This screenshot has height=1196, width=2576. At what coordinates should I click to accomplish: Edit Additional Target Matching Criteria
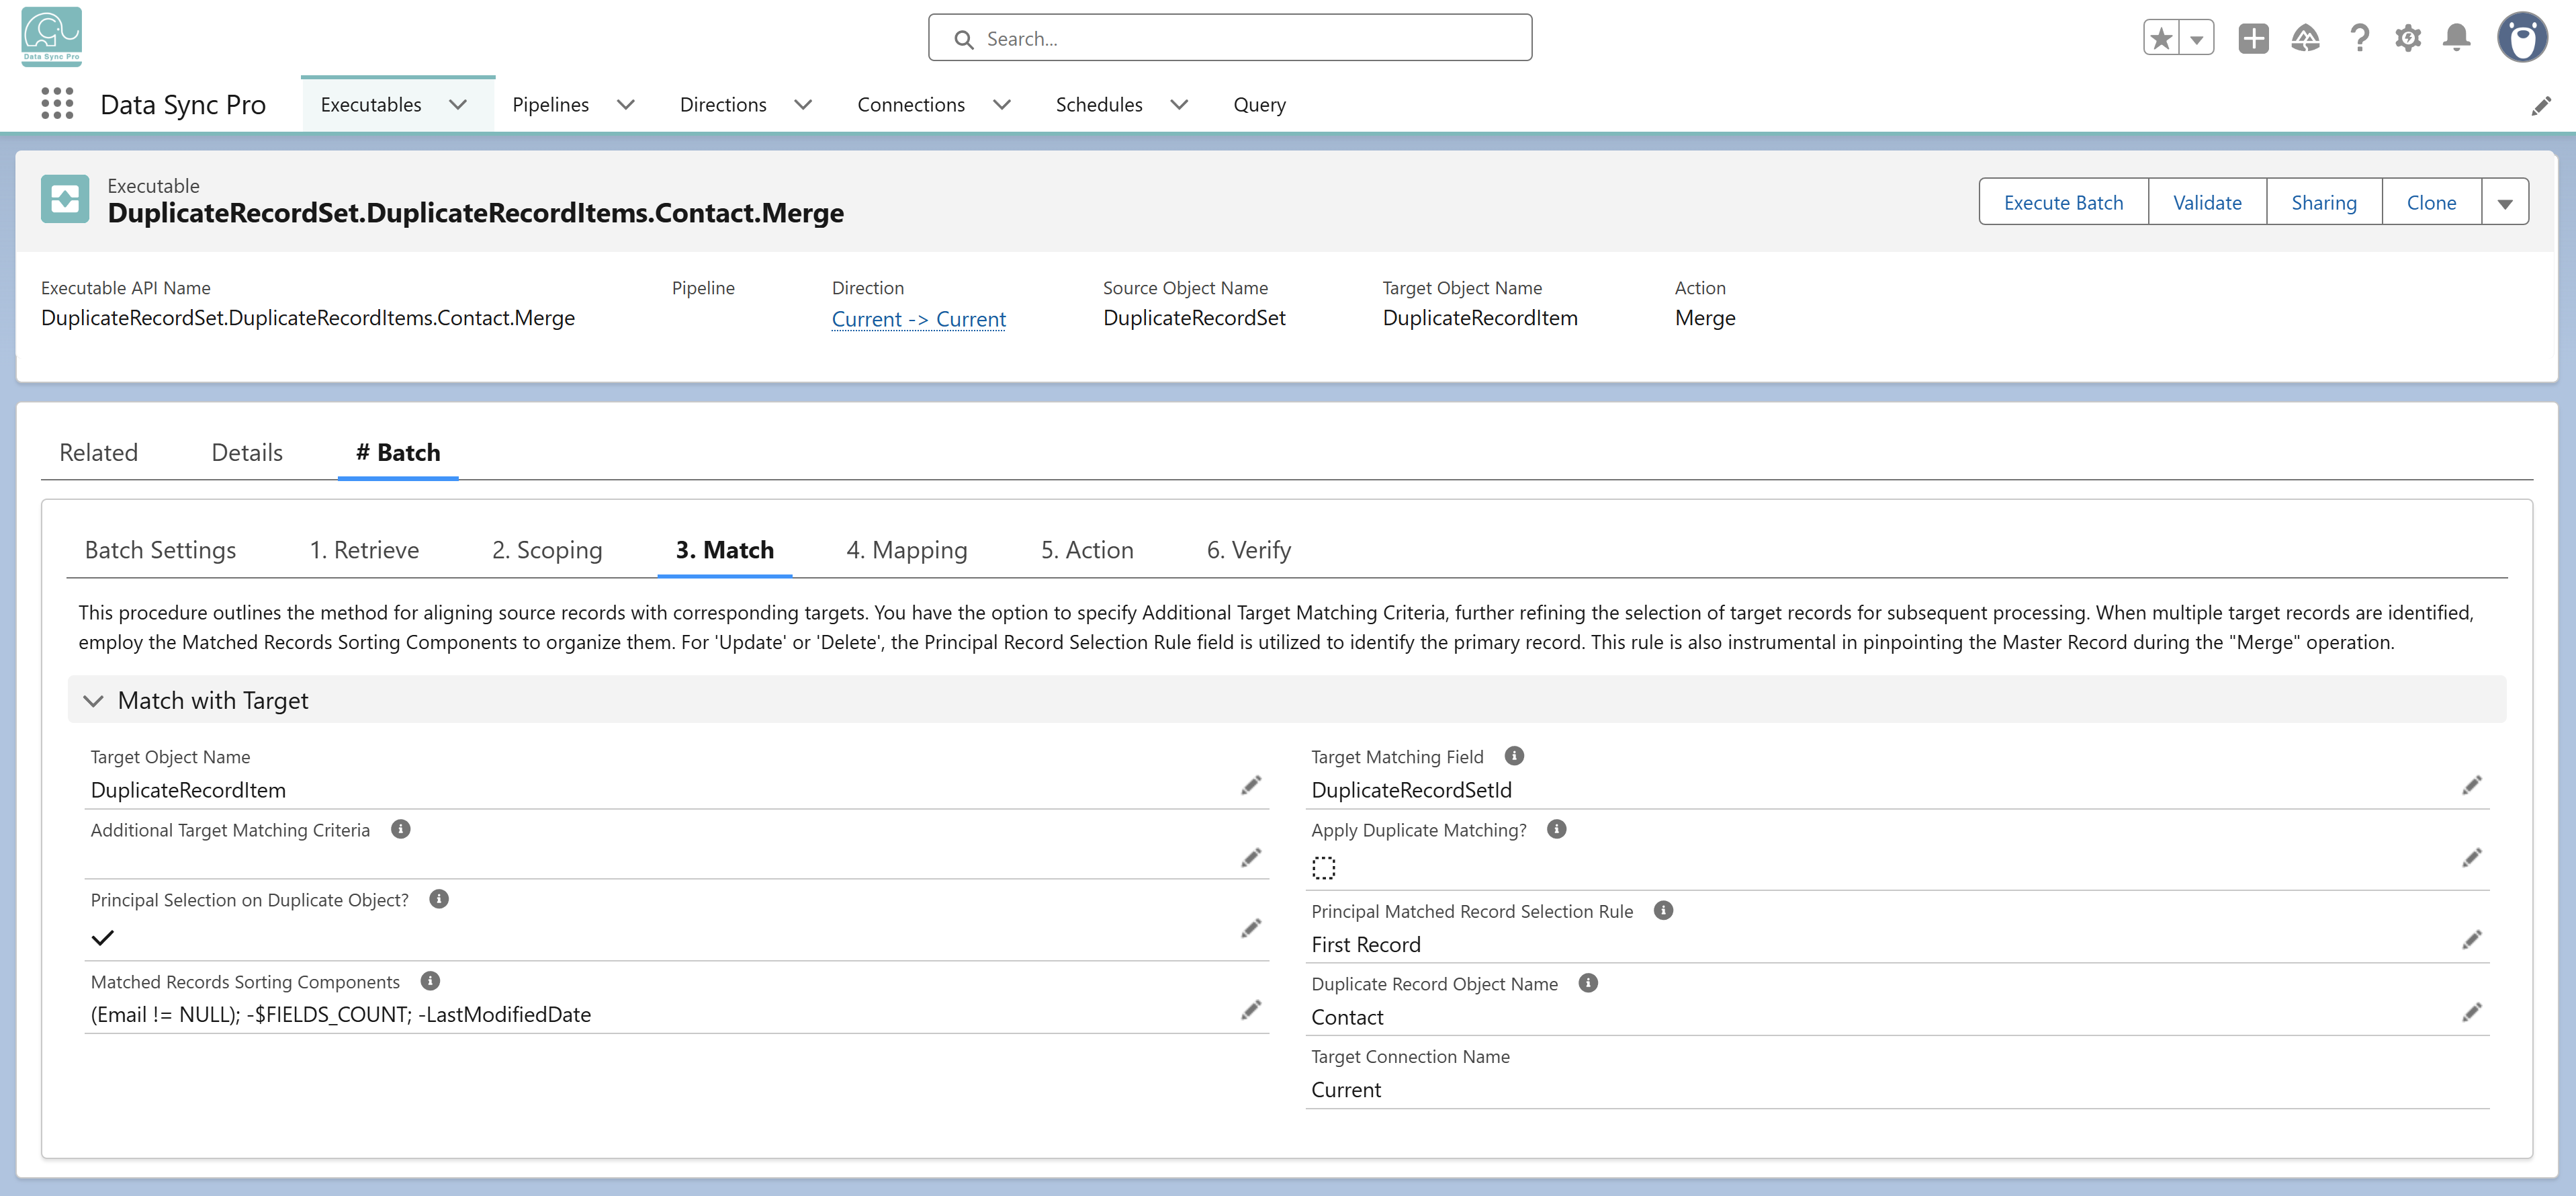[1251, 858]
